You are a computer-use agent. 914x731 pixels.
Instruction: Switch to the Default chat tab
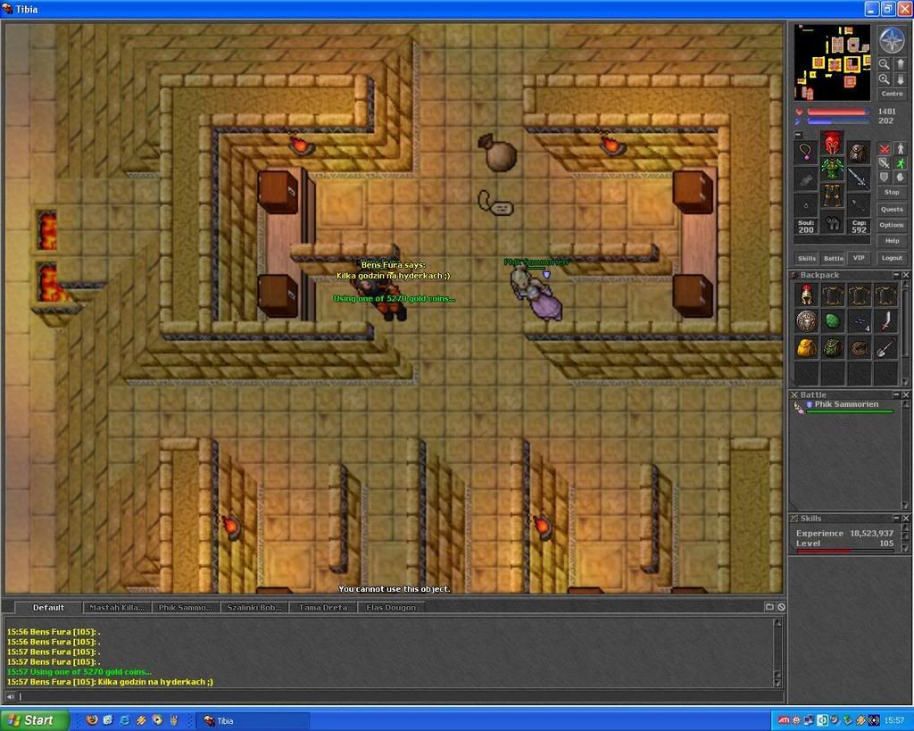[48, 608]
